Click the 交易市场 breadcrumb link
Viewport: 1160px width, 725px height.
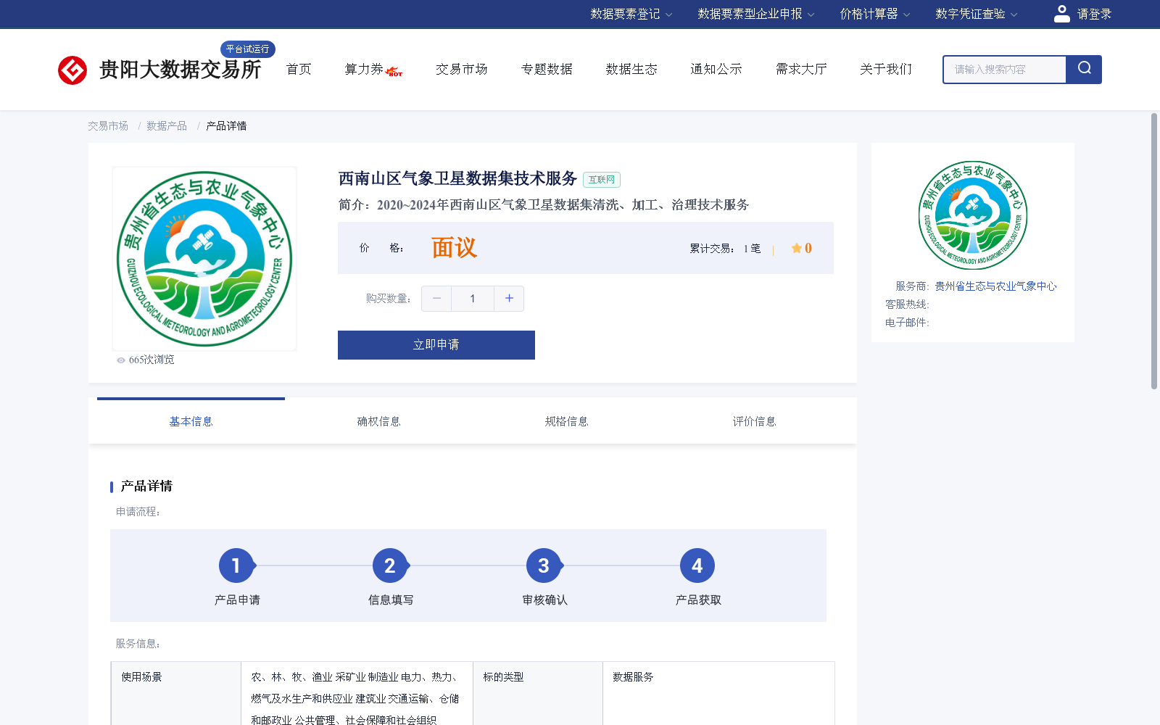pyautogui.click(x=108, y=126)
